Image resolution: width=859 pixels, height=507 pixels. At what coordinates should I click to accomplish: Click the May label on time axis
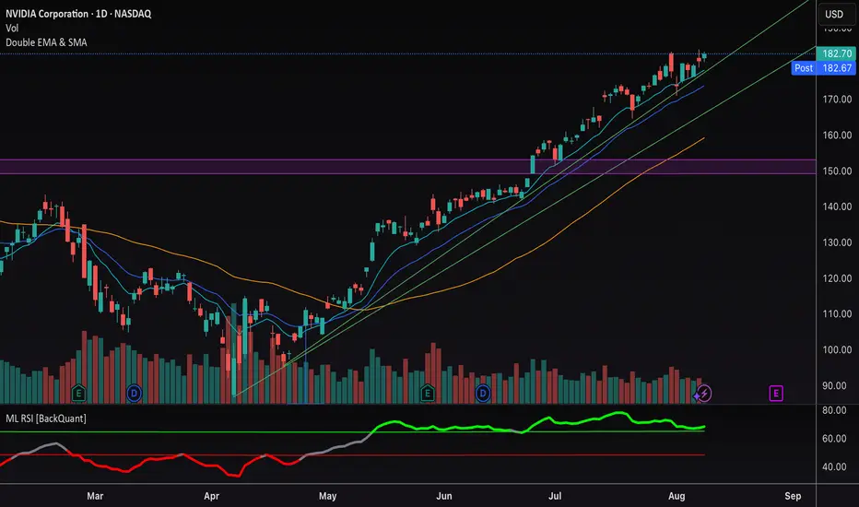(x=327, y=496)
